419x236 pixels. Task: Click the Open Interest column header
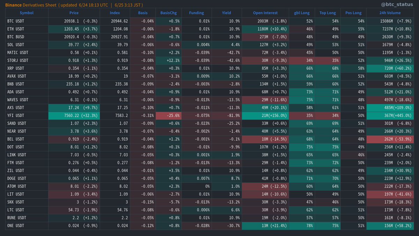tap(265, 13)
